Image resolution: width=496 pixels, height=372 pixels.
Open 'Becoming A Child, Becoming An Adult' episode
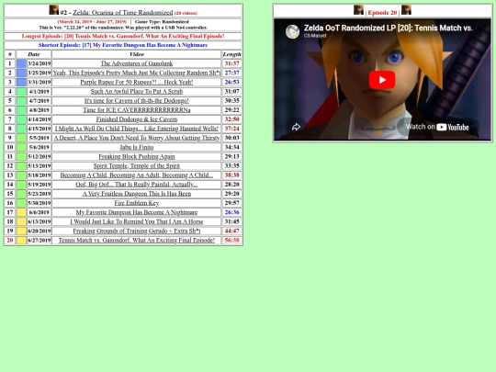click(x=137, y=175)
